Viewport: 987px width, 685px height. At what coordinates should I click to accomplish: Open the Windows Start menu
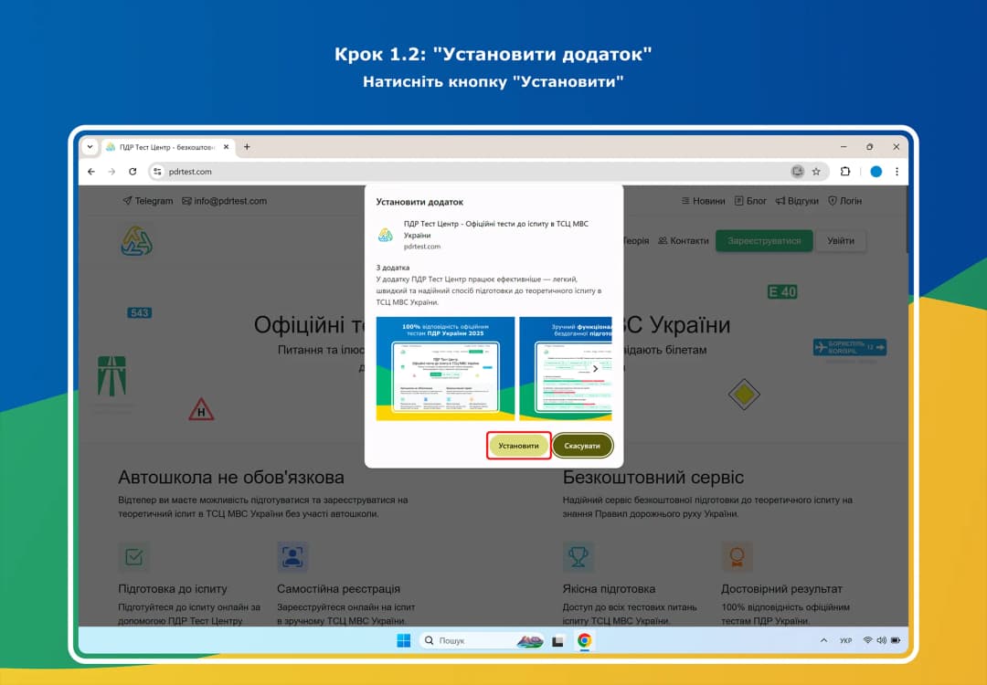click(404, 640)
